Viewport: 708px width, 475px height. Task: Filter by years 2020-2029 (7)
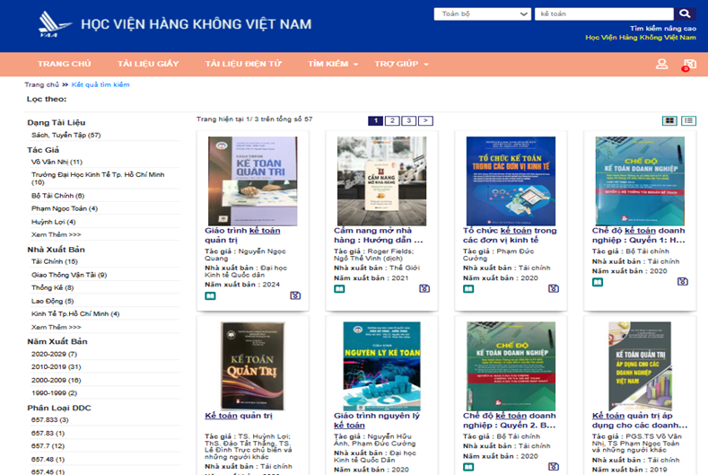54,354
